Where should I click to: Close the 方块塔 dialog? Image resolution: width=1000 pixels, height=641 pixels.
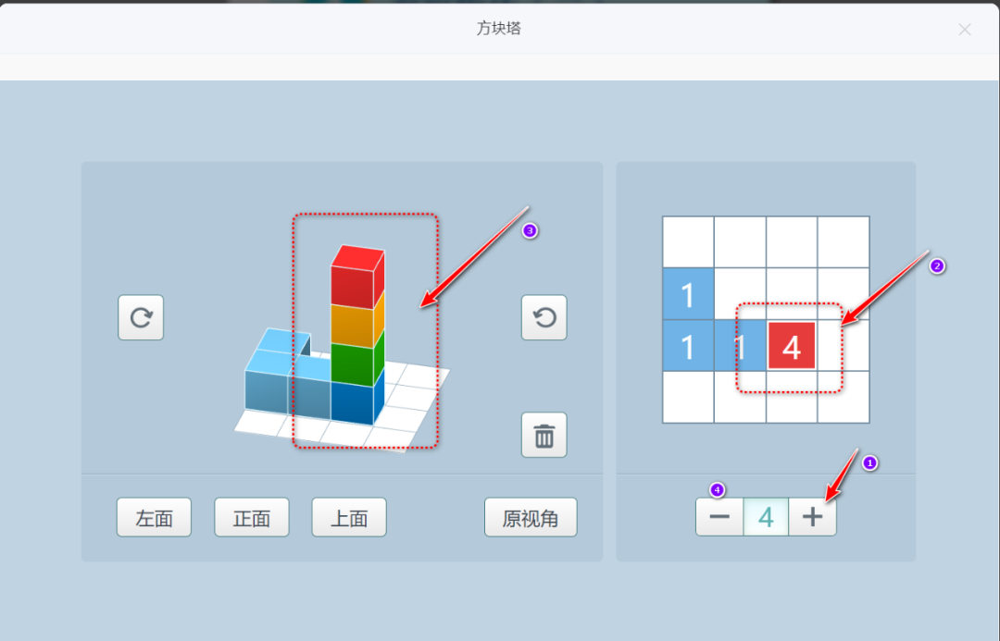click(965, 30)
